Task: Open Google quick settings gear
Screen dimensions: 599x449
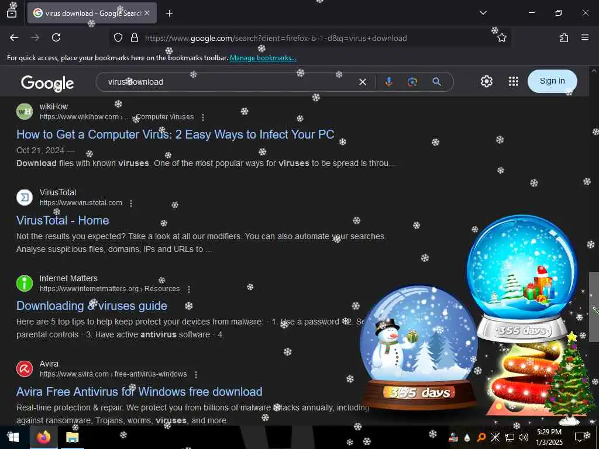Action: click(486, 81)
